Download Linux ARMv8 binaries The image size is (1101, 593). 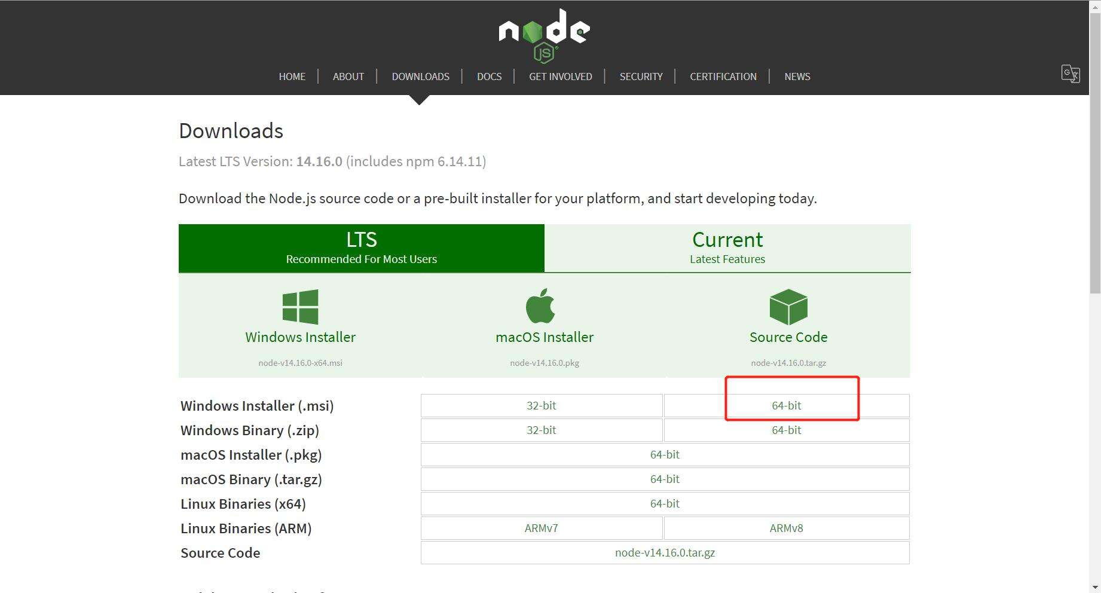click(786, 528)
